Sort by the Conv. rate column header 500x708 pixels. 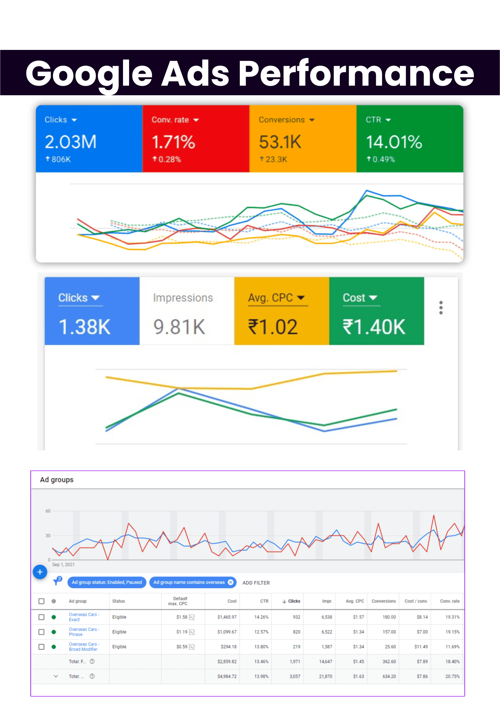coord(450,601)
